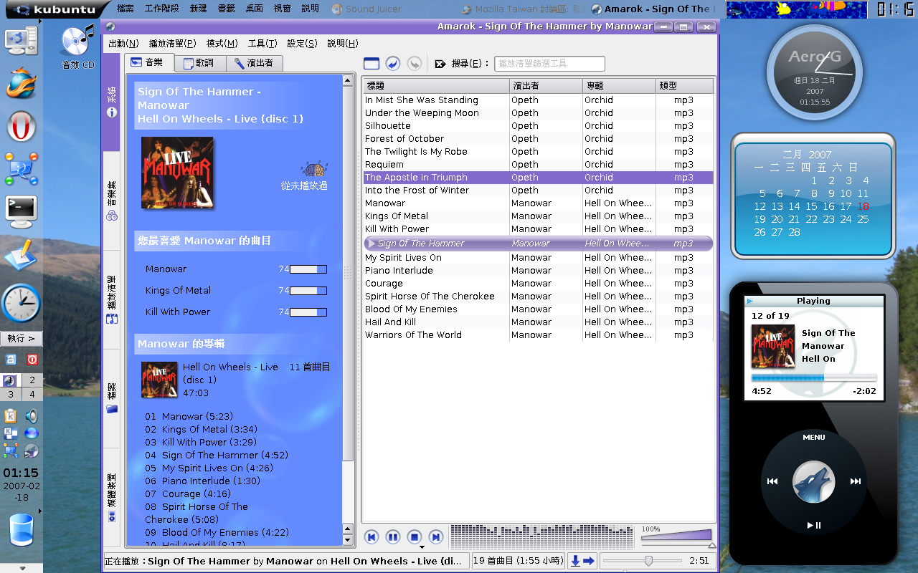Pause playback with the pause button
The image size is (918, 573).
[x=393, y=537]
